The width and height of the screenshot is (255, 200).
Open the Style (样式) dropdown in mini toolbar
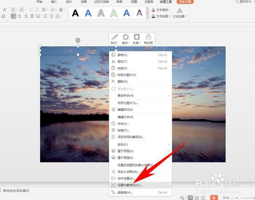point(114,39)
